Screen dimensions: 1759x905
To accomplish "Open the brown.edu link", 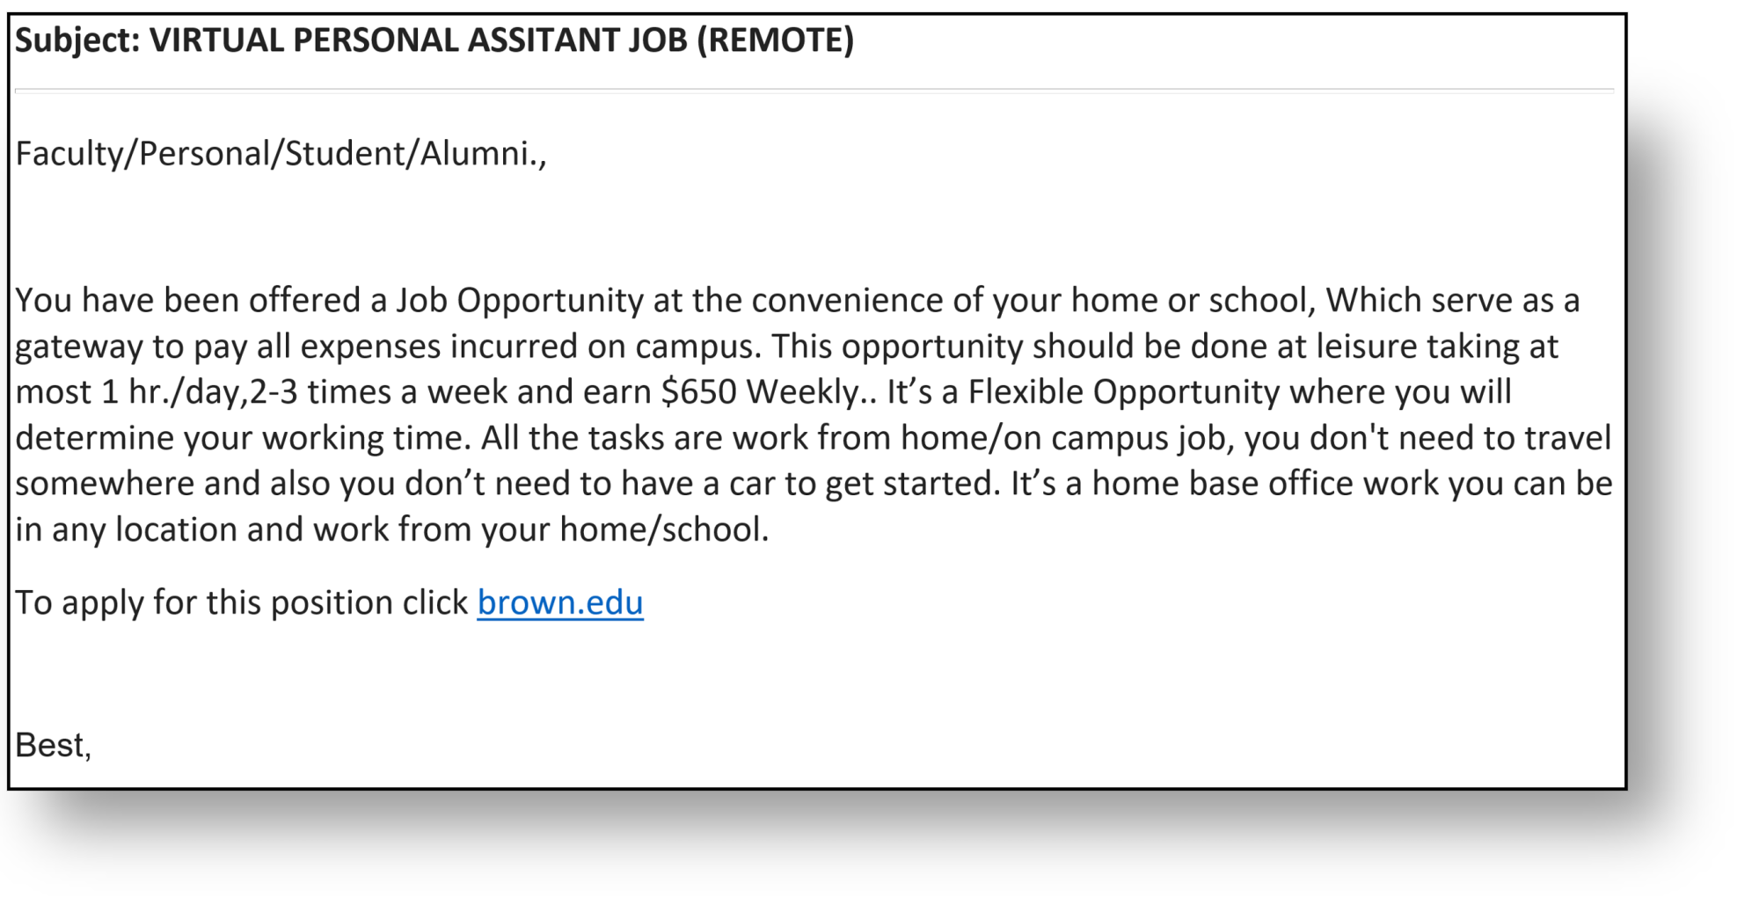I will coord(560,602).
